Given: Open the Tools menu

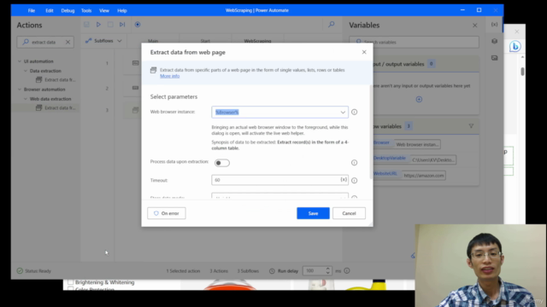Looking at the screenshot, I should point(86,10).
